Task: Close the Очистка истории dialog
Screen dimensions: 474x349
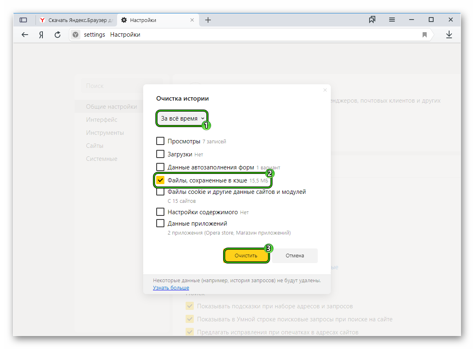Action: [325, 90]
